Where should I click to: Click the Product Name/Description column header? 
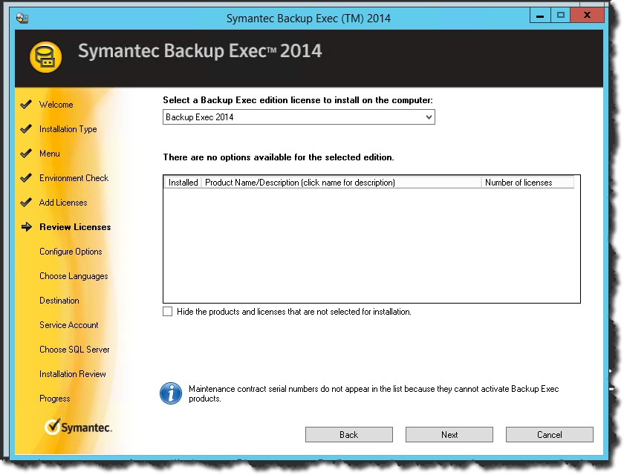click(342, 183)
